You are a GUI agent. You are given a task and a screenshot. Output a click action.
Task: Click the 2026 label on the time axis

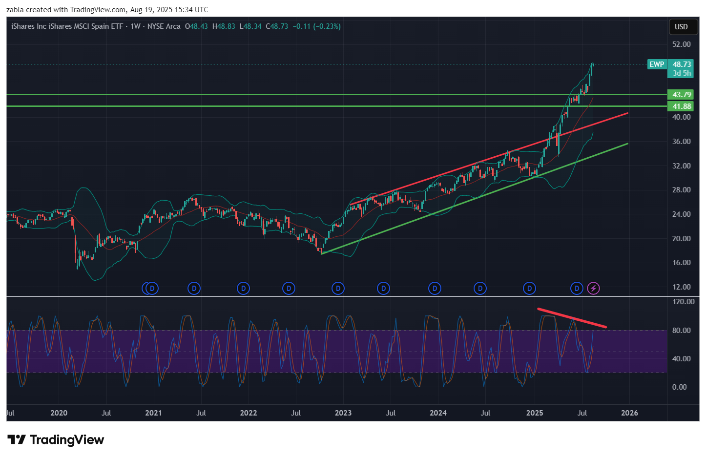click(629, 413)
